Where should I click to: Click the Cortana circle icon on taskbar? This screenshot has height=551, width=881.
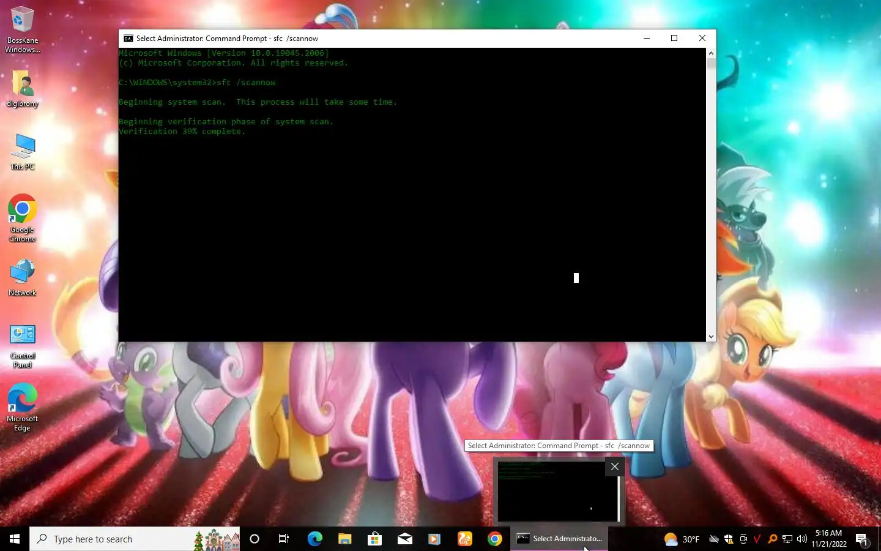(255, 539)
